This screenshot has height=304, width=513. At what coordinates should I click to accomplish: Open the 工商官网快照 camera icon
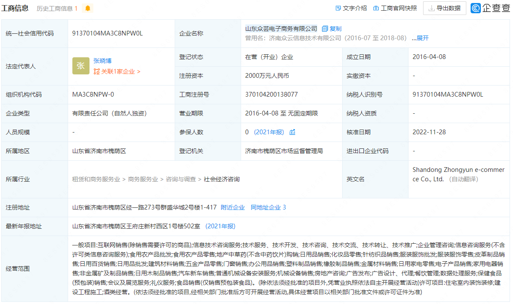[x=376, y=8]
